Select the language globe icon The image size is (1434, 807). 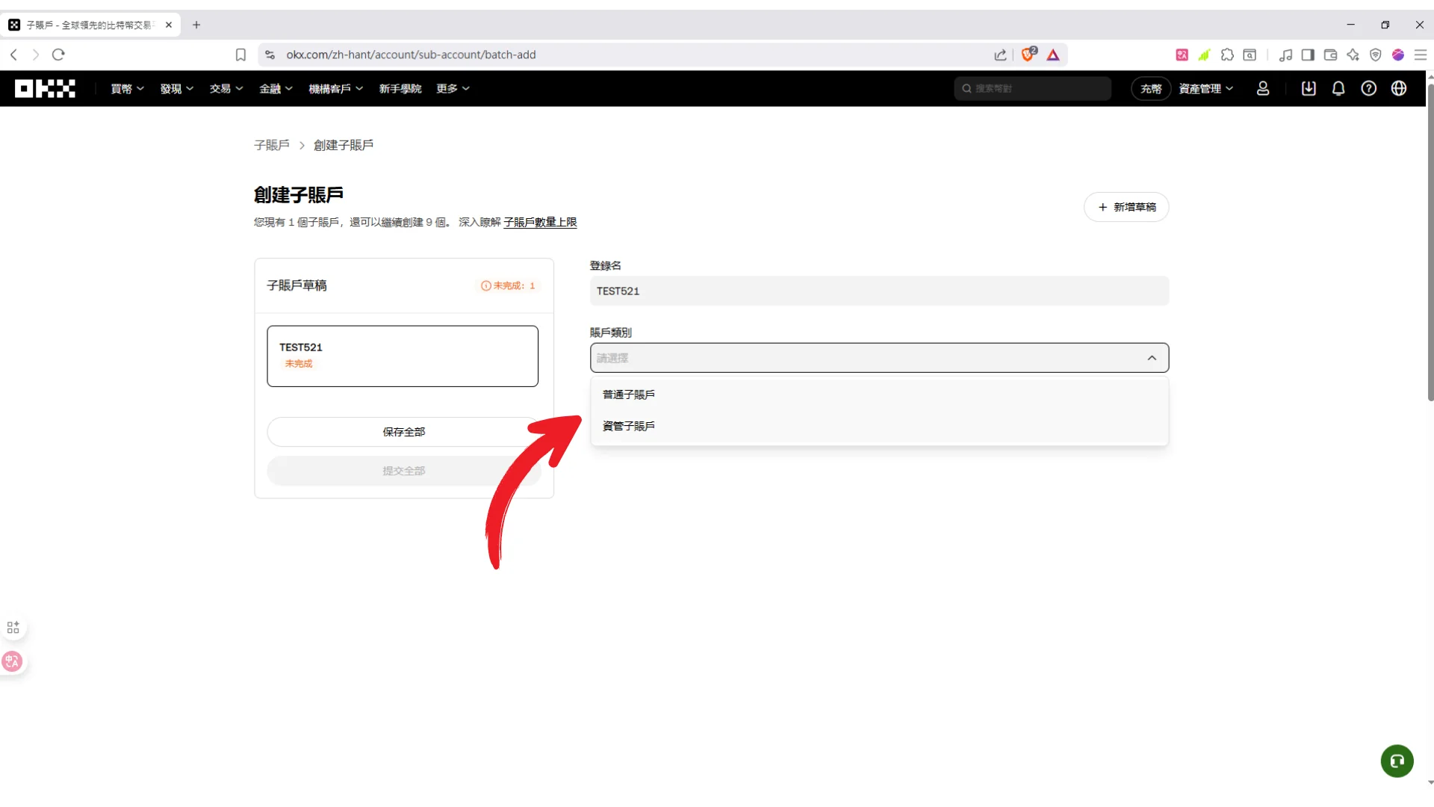(x=1399, y=88)
